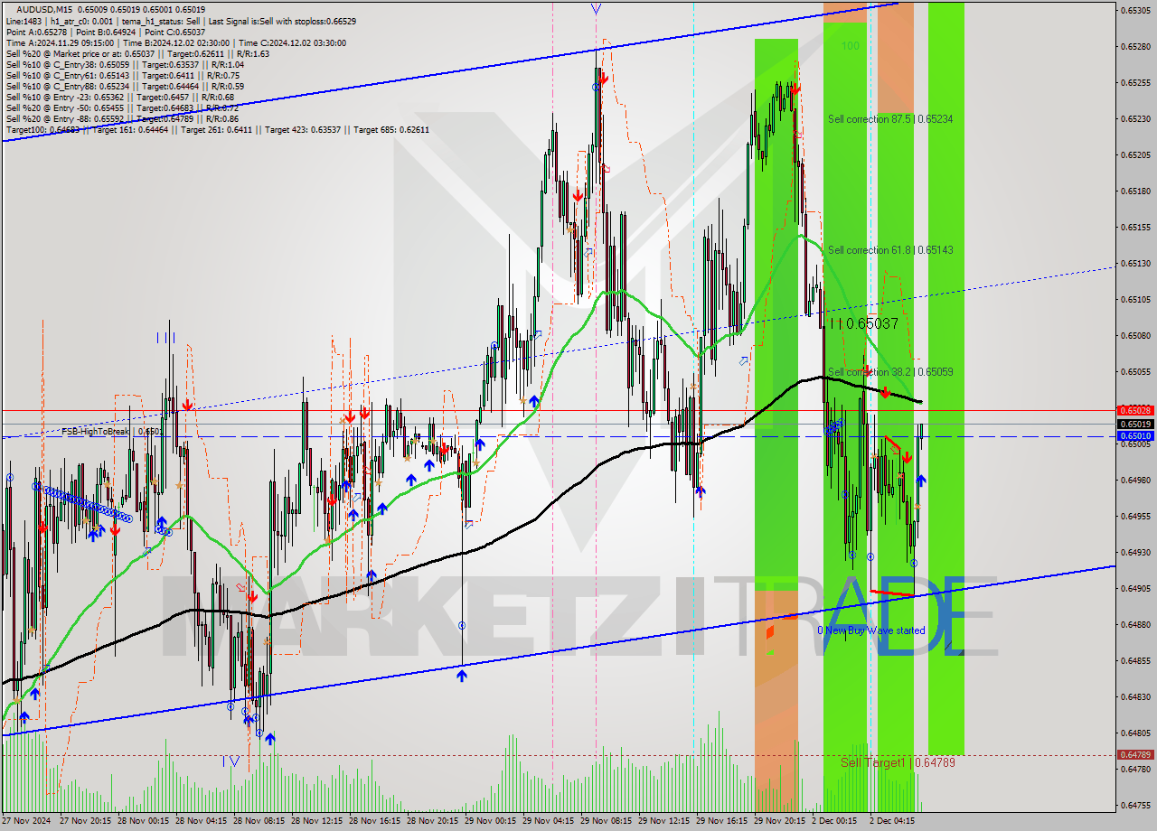This screenshot has width=1157, height=831.
Task: Click the 0.64930 price axis value
Action: [x=1135, y=552]
